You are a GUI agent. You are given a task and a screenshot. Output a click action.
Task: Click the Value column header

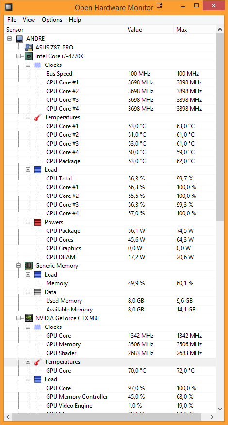click(149, 30)
